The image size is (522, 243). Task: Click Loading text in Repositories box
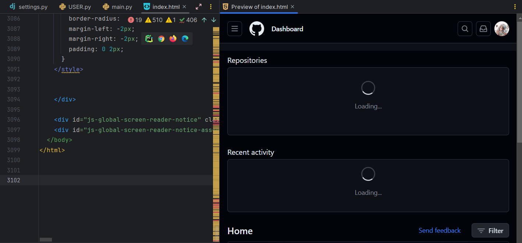coord(368,106)
